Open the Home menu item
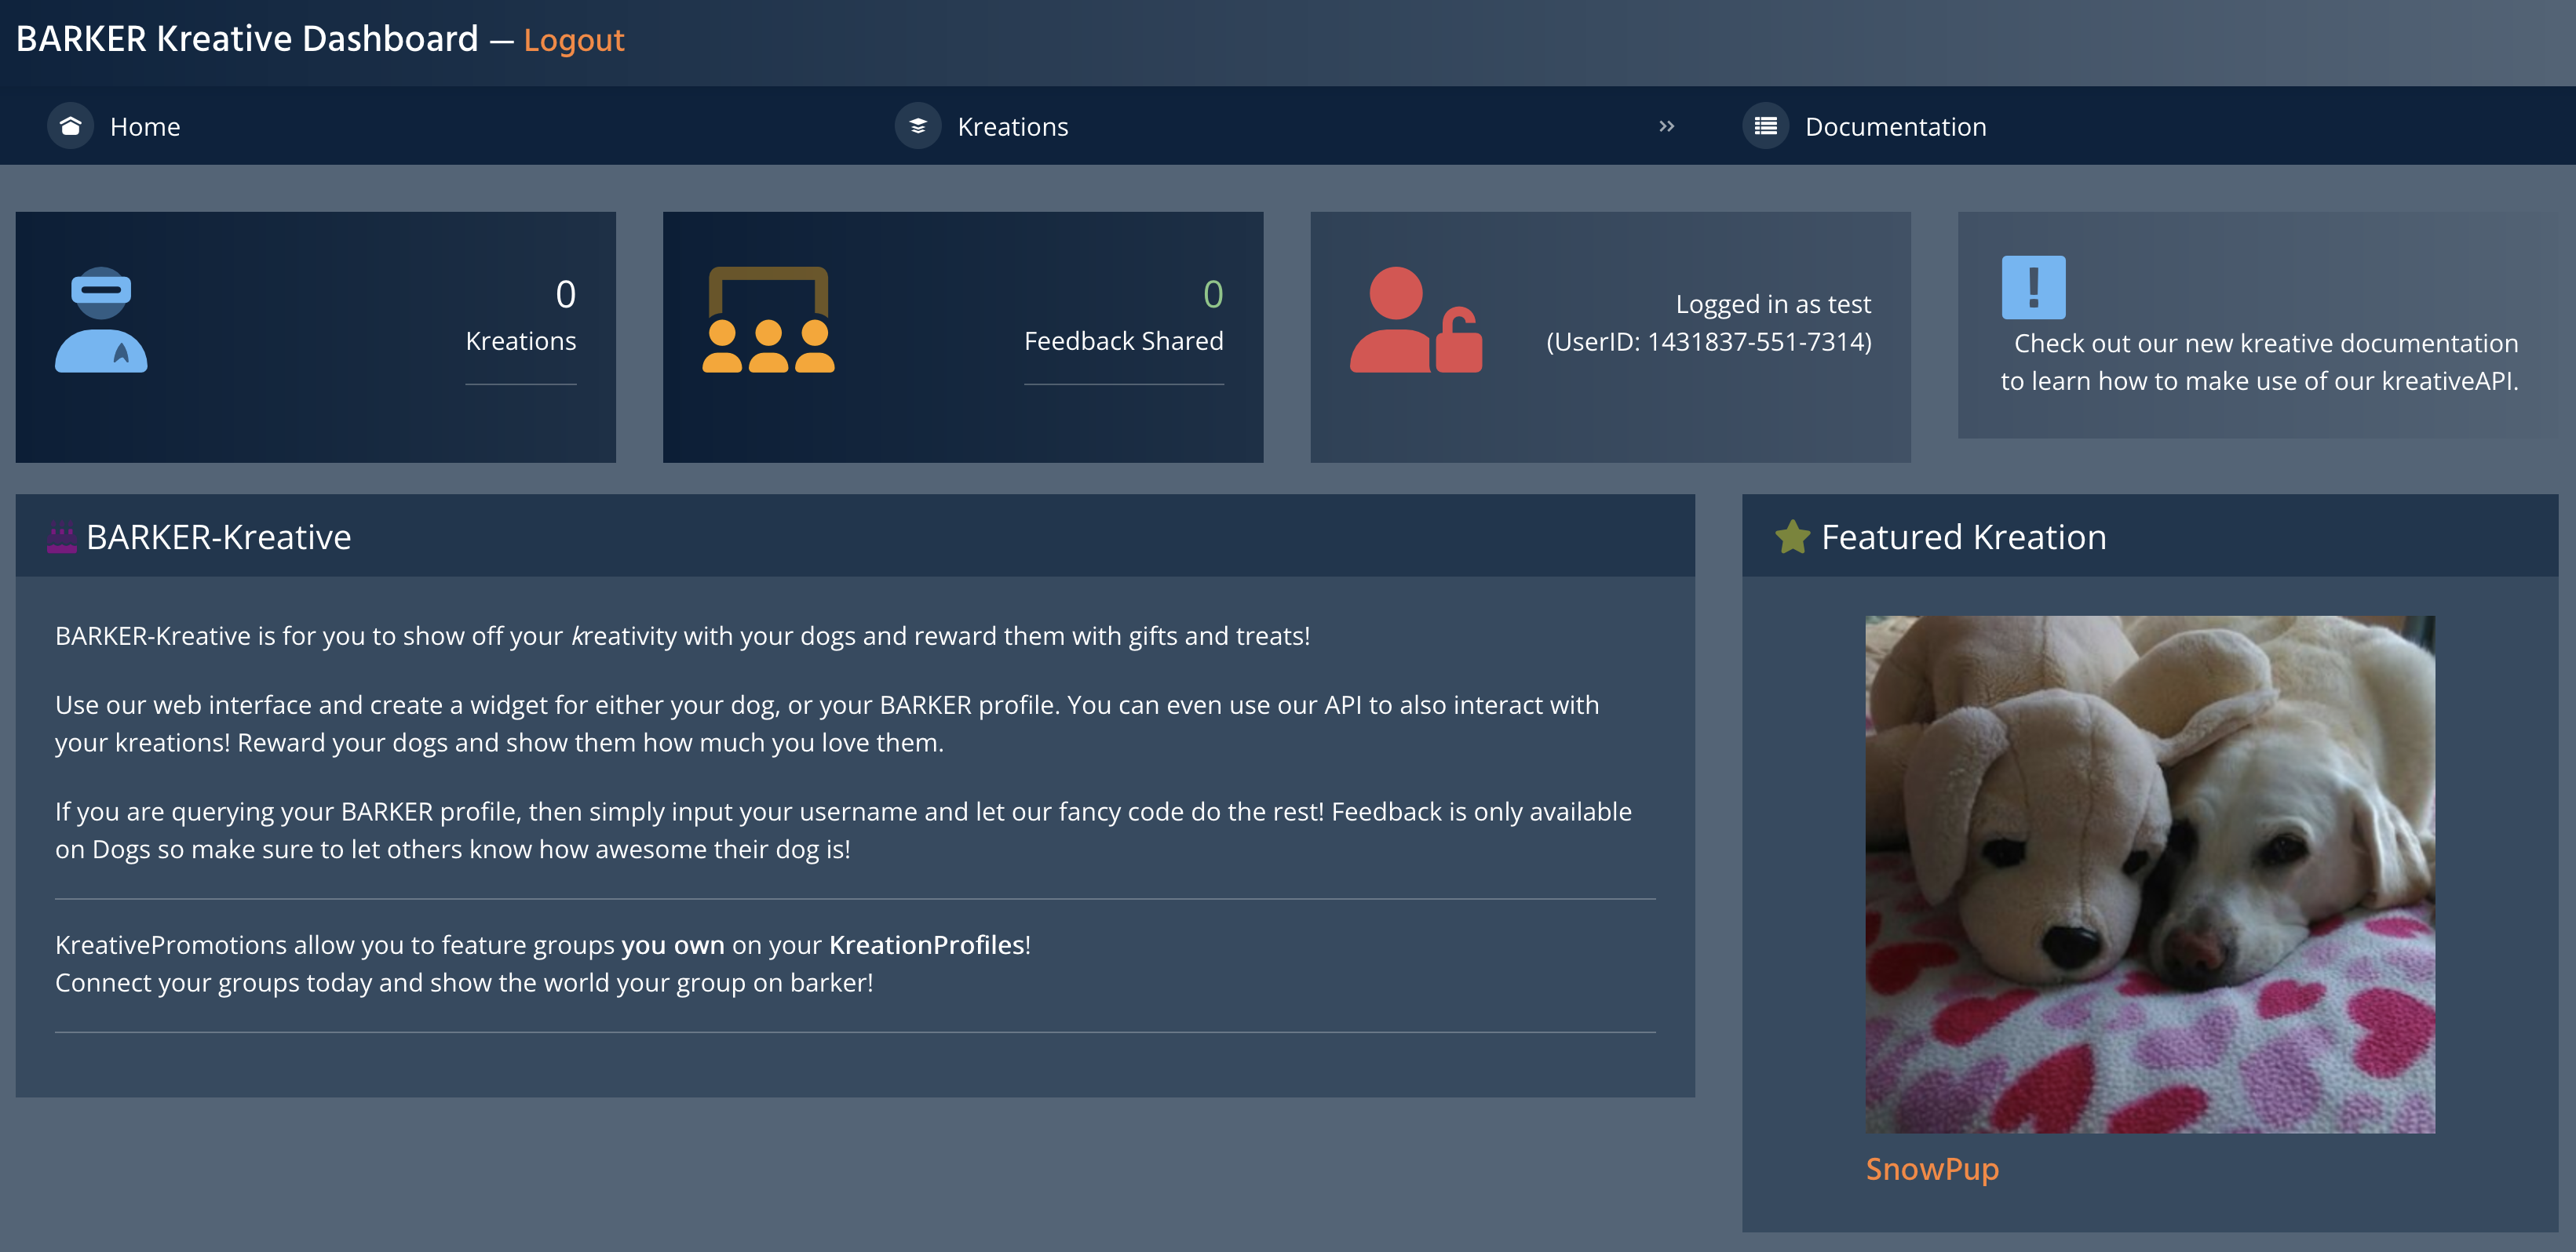Viewport: 2576px width, 1252px height. (x=145, y=127)
